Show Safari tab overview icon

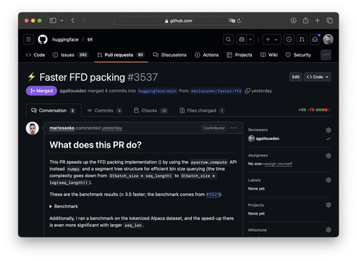[x=330, y=21]
